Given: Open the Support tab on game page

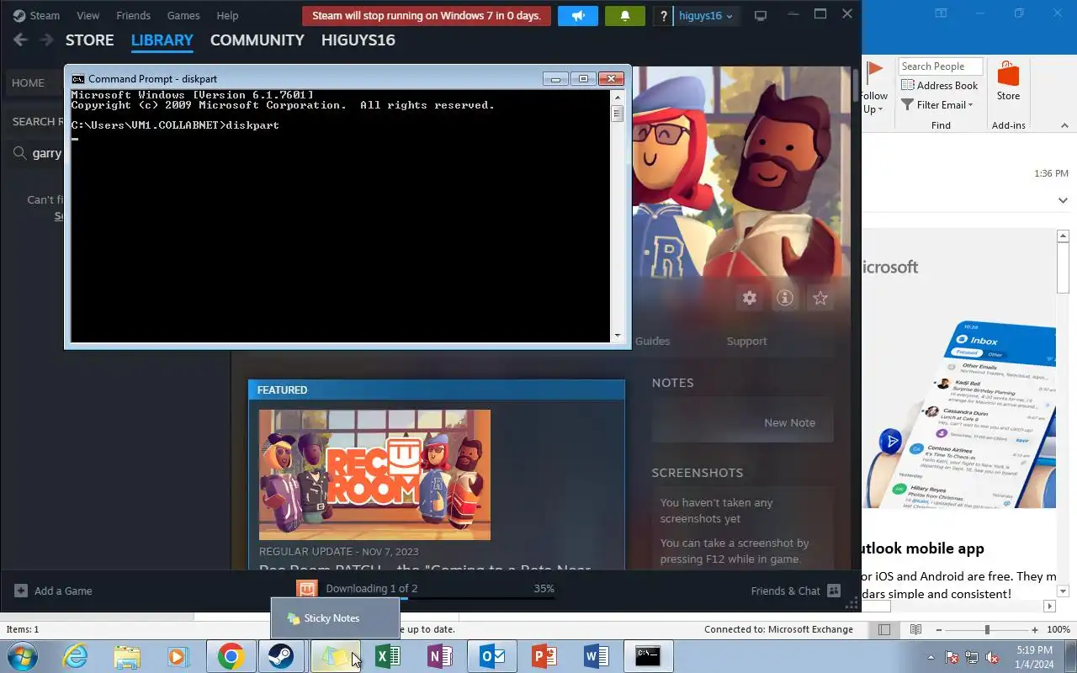Looking at the screenshot, I should [746, 341].
